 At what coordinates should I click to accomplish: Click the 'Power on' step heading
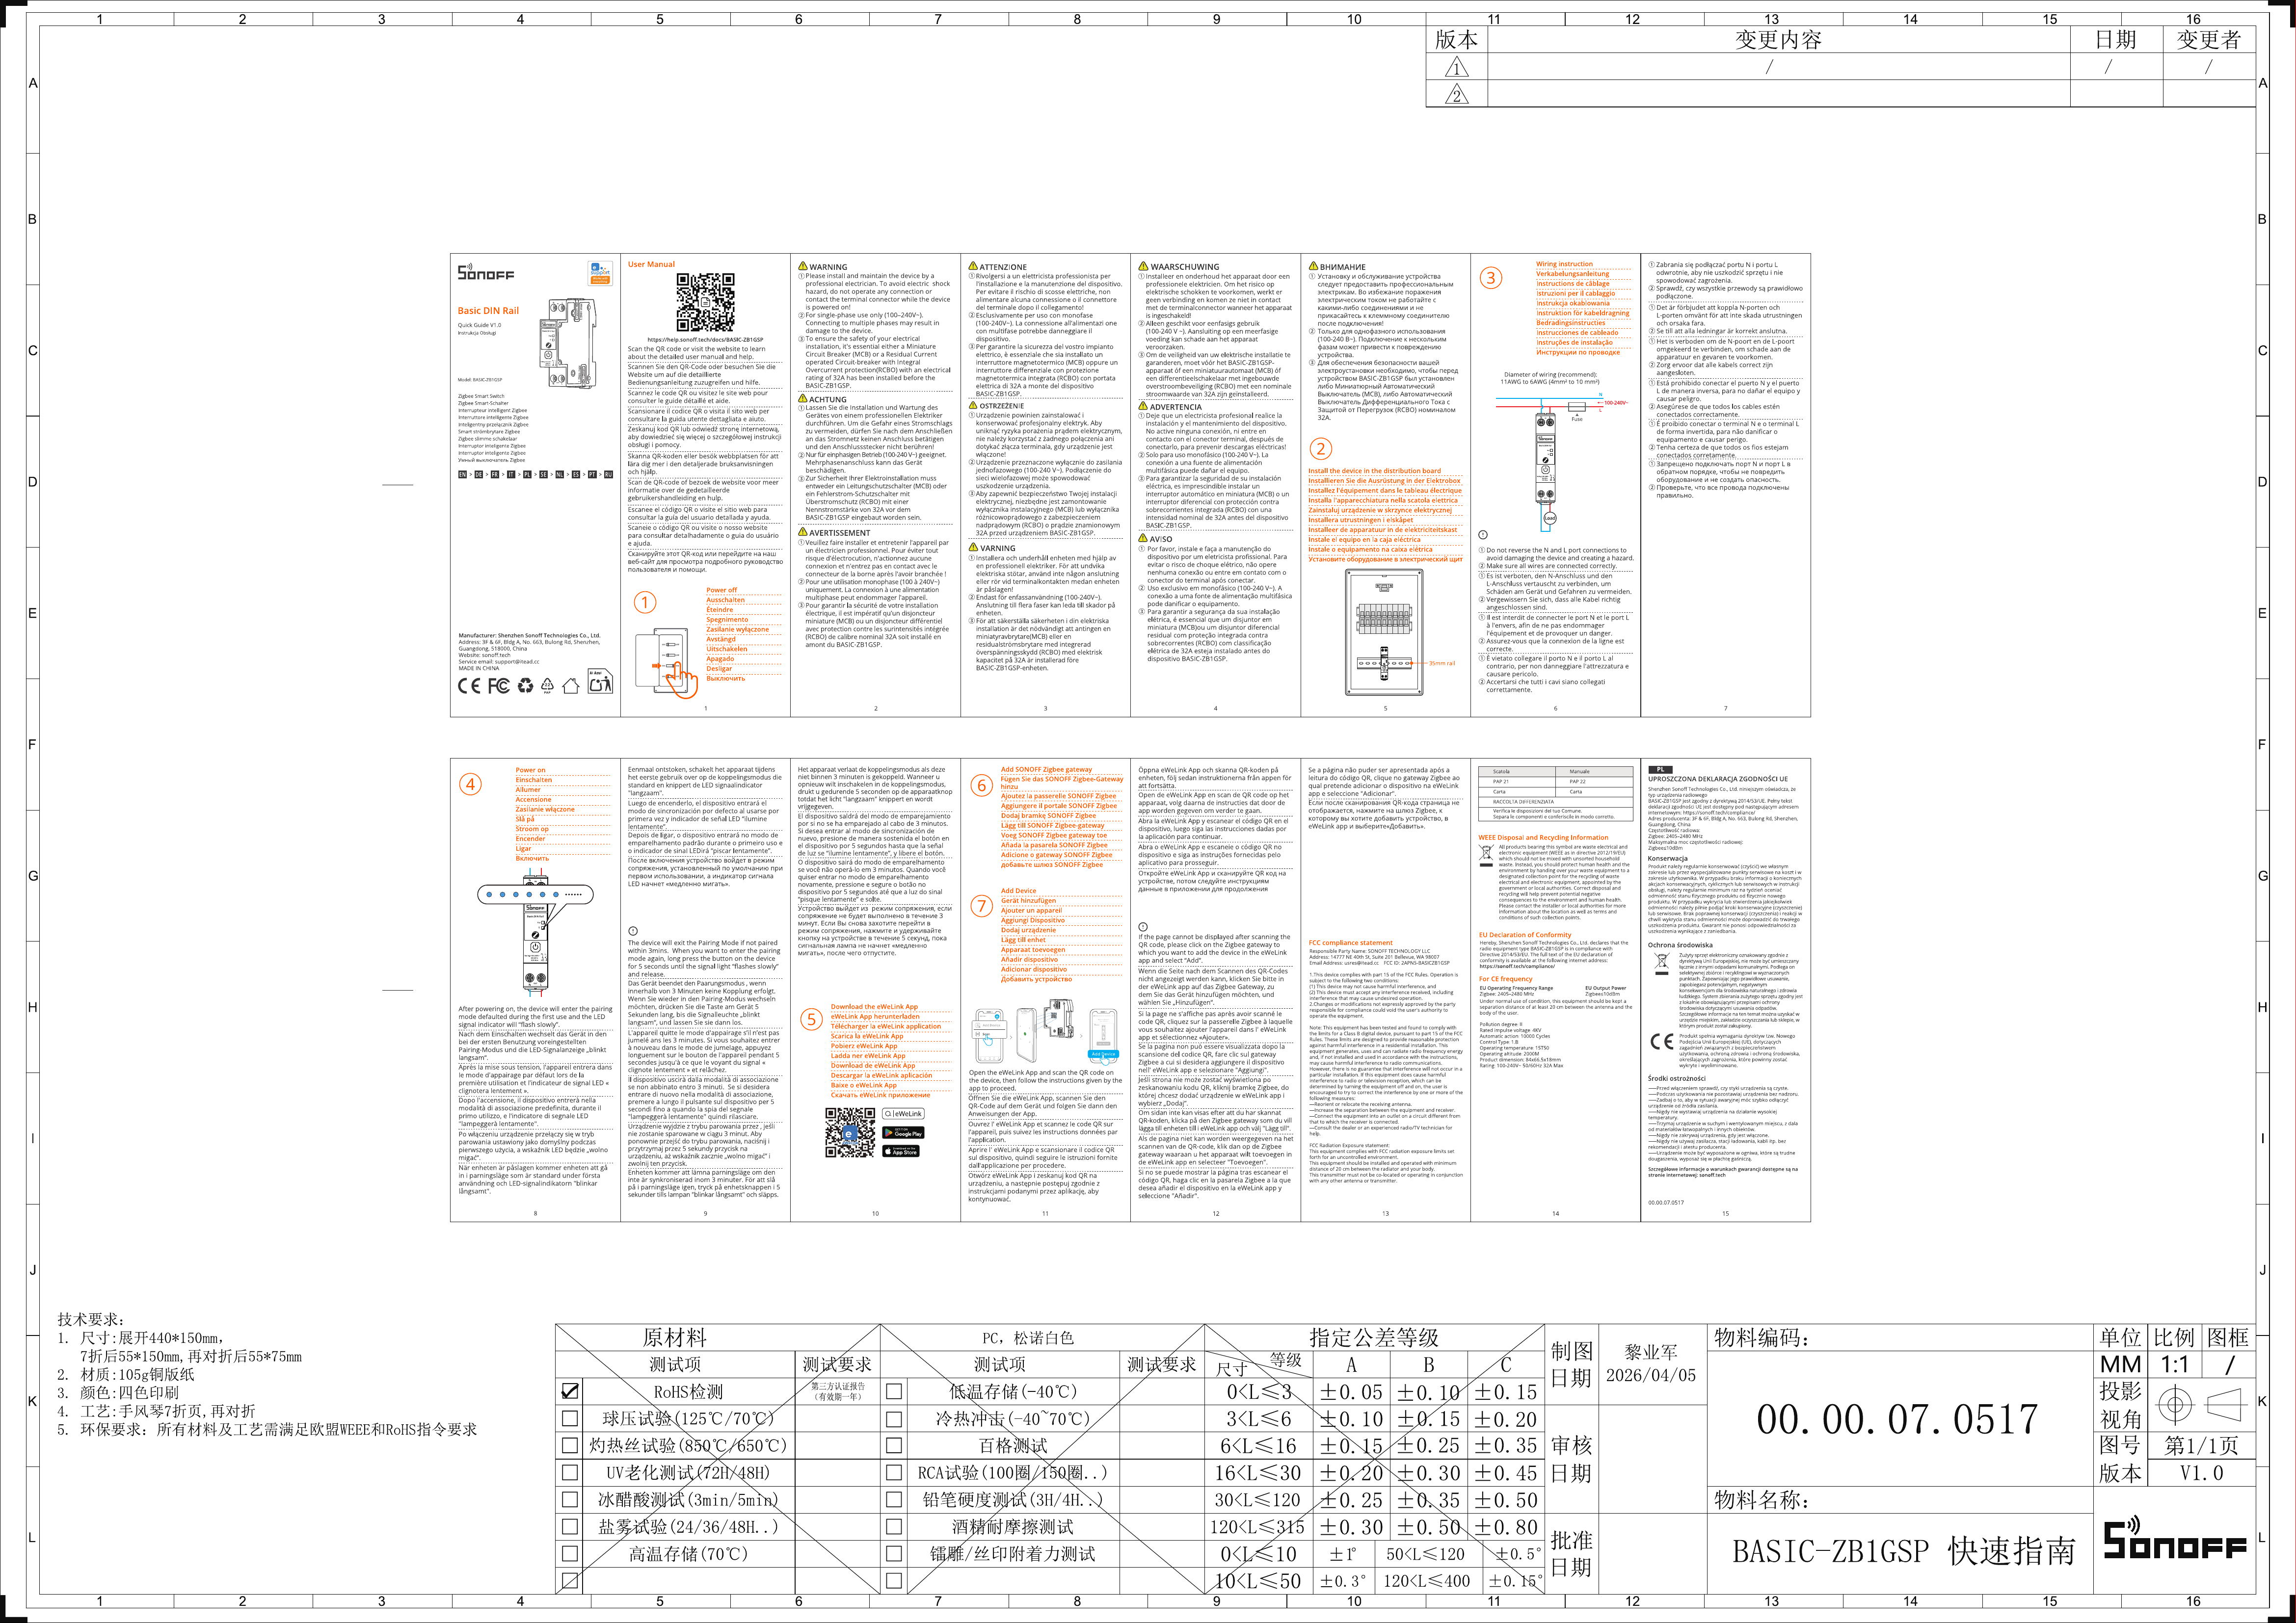coord(531,769)
